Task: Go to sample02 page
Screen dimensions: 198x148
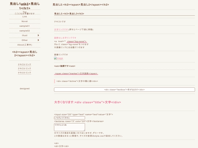Action: 25,31
